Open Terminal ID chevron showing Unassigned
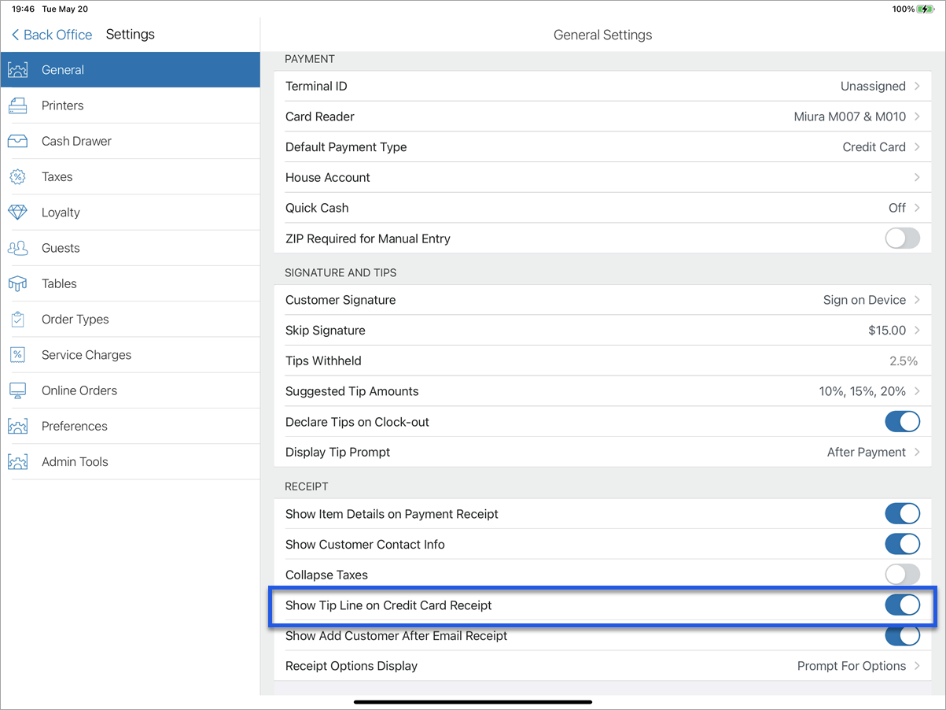The image size is (946, 710). tap(917, 86)
